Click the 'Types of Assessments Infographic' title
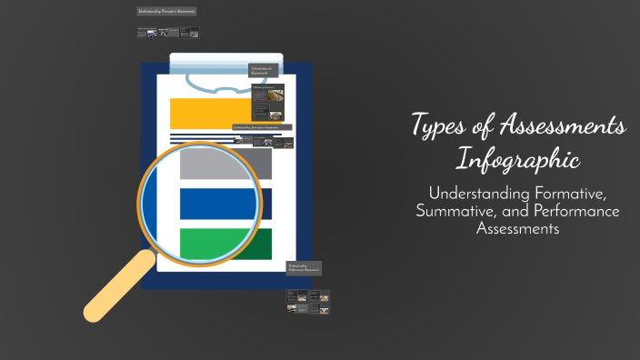The width and height of the screenshot is (640, 360). pyautogui.click(x=518, y=141)
